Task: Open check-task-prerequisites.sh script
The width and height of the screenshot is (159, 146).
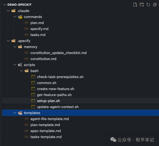Action: [60, 77]
